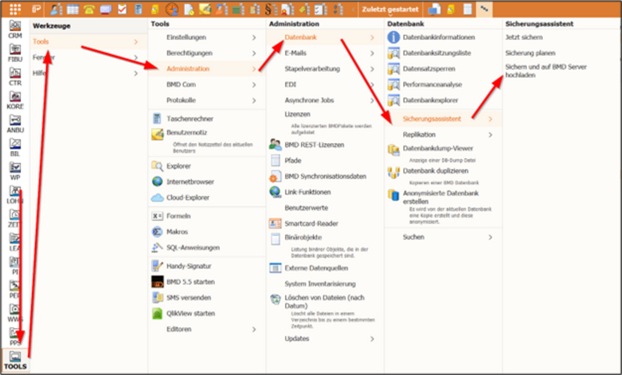
Task: Open the BIL module in sidebar
Action: point(15,148)
